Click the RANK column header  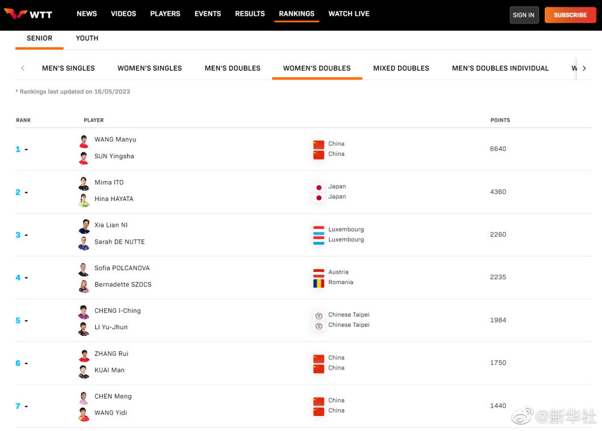point(23,120)
